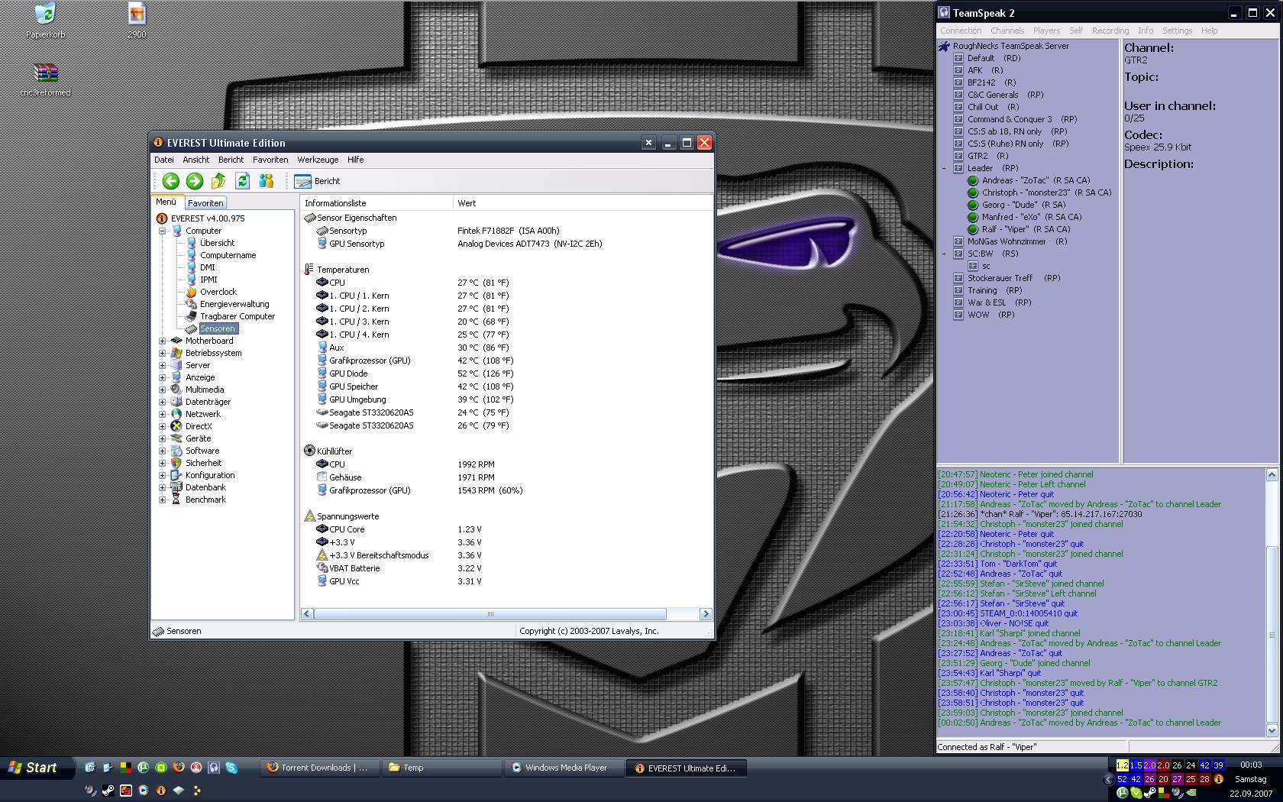The width and height of the screenshot is (1283, 802).
Task: Select Übersicht in the Computer tree
Action: click(x=217, y=243)
